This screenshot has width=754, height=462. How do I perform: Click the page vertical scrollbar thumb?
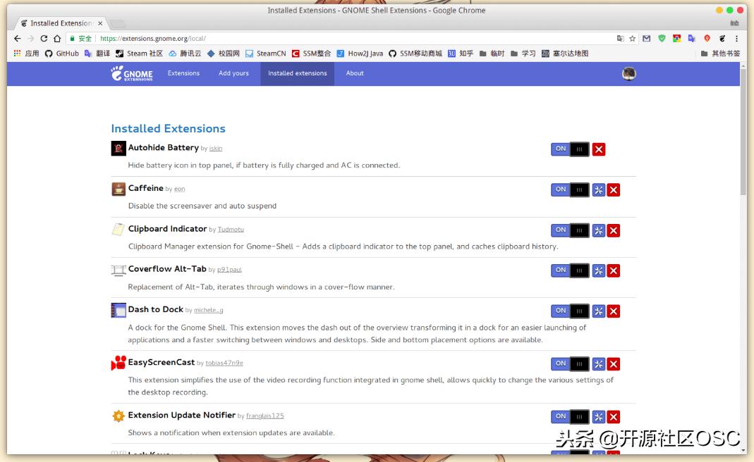pyautogui.click(x=743, y=132)
